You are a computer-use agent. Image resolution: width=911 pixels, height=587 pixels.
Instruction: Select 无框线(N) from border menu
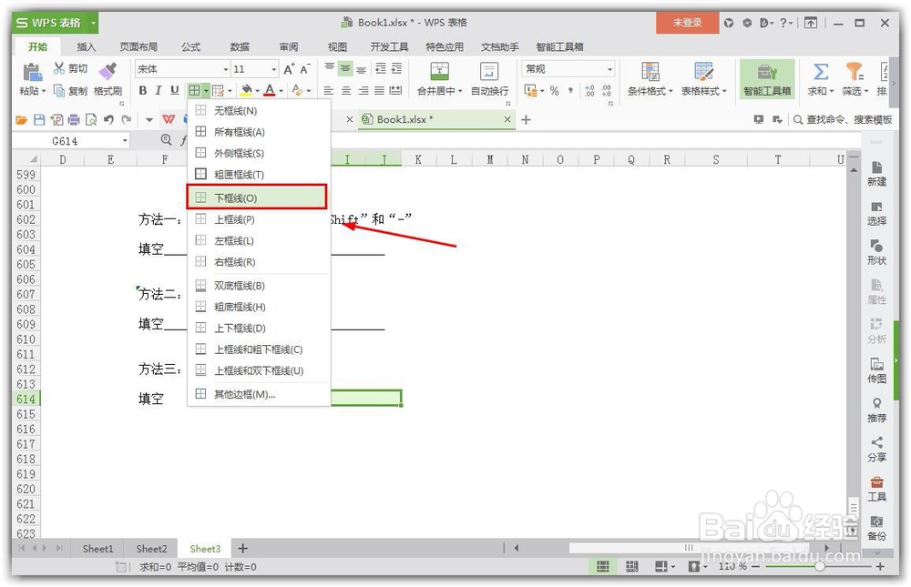[259, 110]
